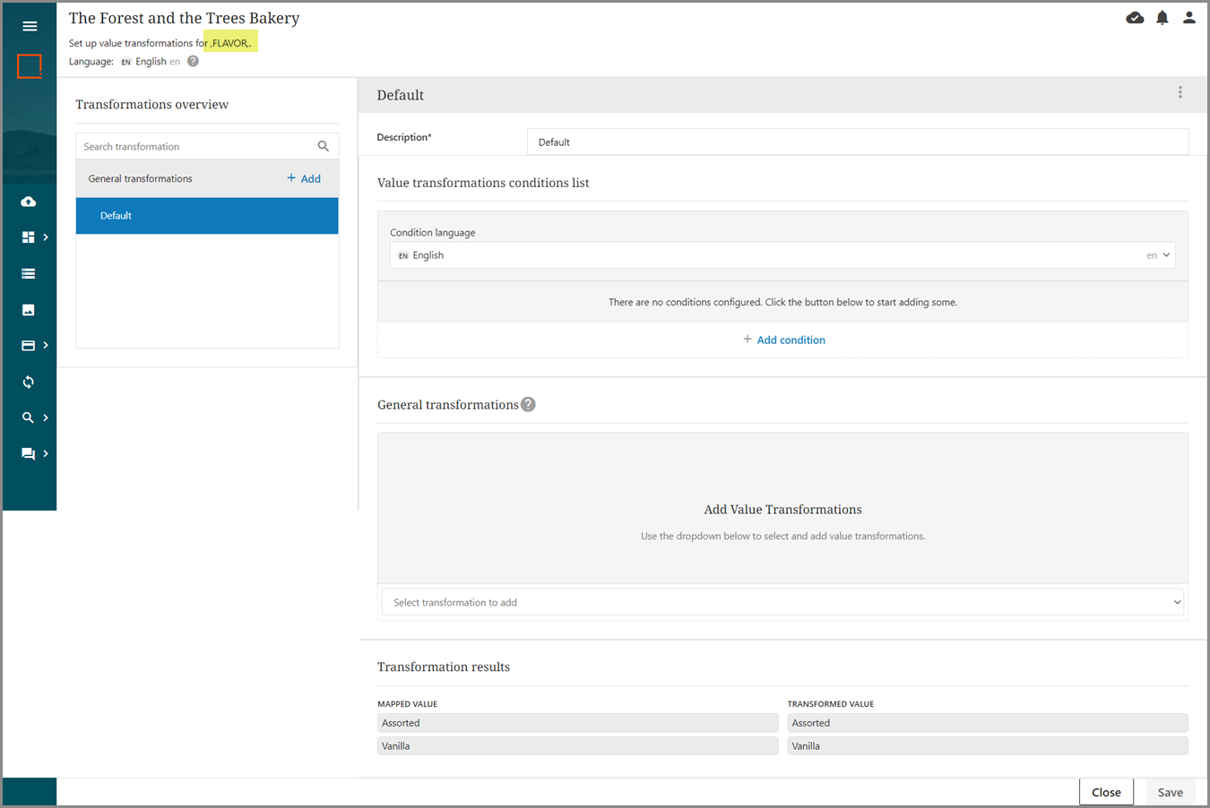
Task: Open the Condition language dropdown
Action: pos(782,255)
